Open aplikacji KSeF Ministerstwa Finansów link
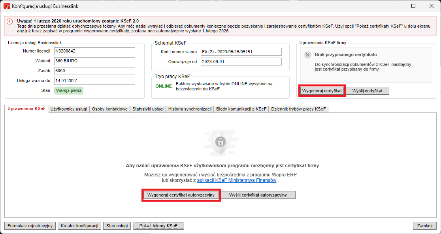 236,180
